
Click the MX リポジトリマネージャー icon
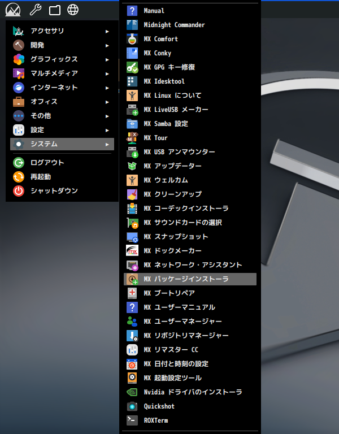pos(132,336)
